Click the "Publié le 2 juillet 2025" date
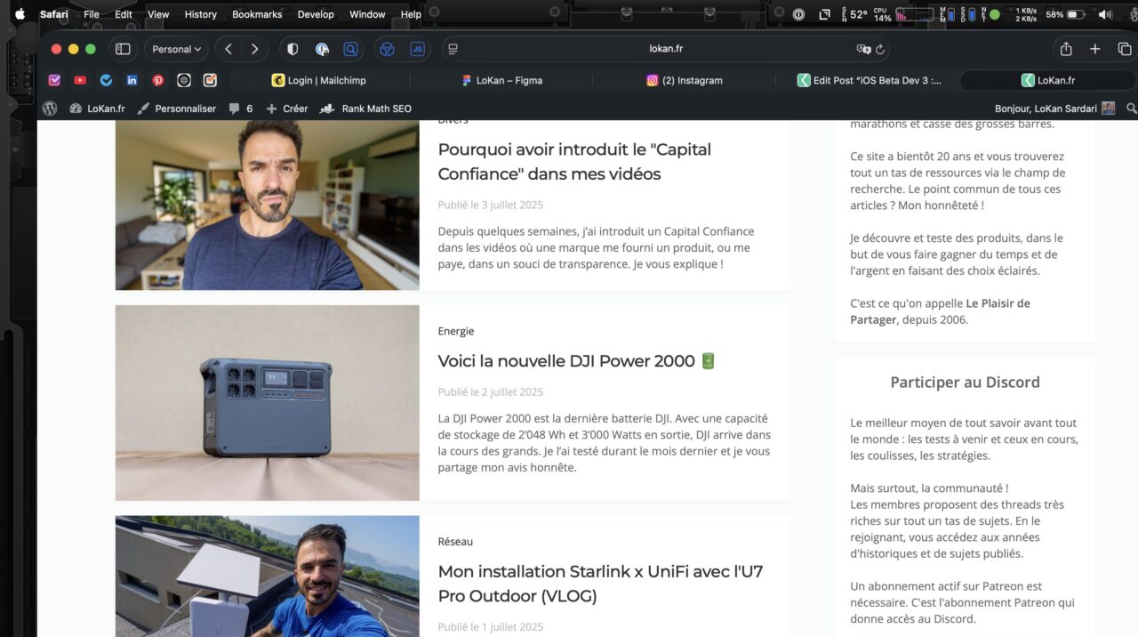 point(490,391)
